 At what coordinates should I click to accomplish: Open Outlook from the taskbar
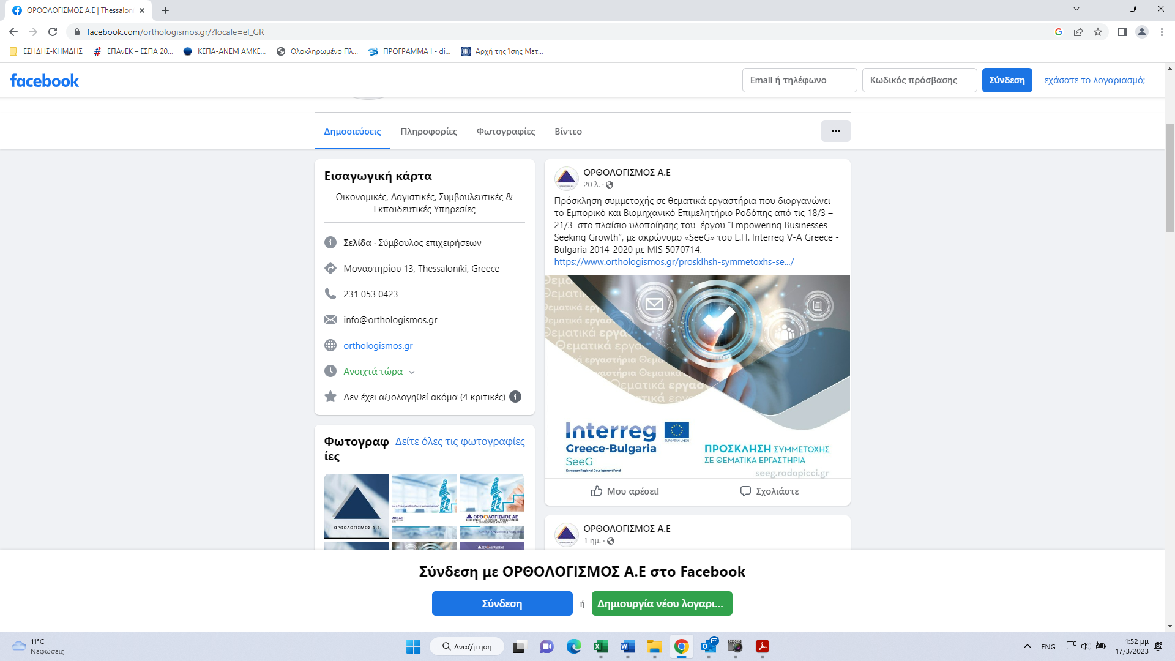click(709, 646)
